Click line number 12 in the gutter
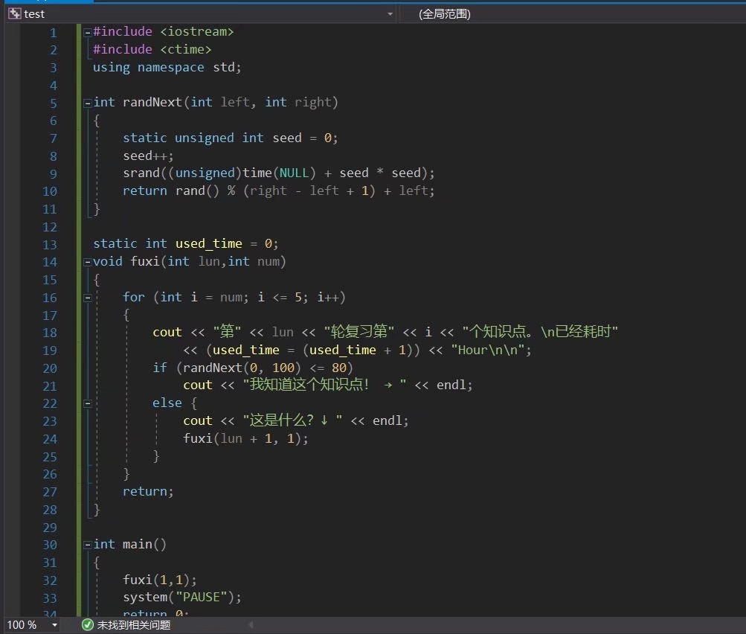Screen dimensions: 746x634 point(50,226)
